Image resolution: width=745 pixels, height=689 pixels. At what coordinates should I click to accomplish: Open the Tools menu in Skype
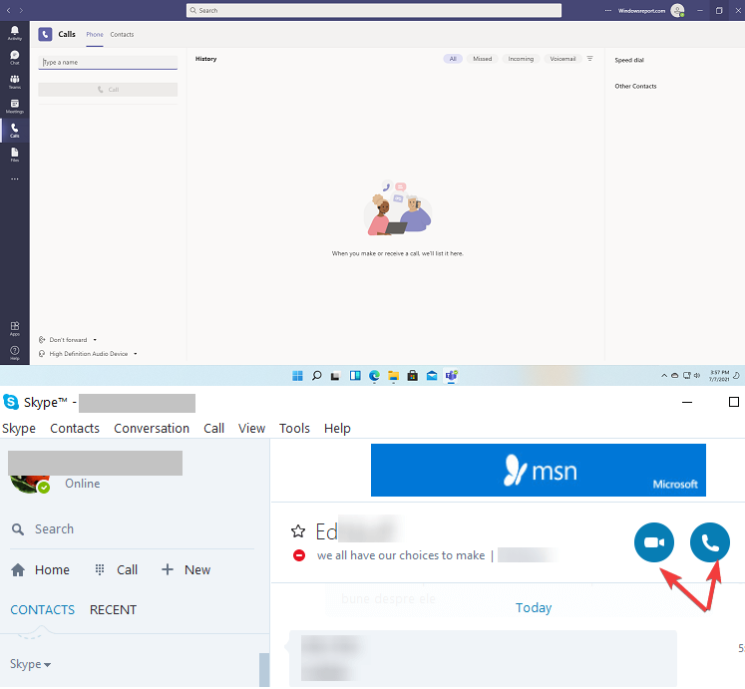(x=294, y=429)
